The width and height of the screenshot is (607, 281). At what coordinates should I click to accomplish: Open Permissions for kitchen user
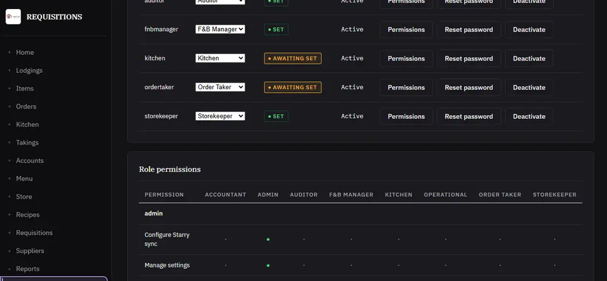pos(406,58)
